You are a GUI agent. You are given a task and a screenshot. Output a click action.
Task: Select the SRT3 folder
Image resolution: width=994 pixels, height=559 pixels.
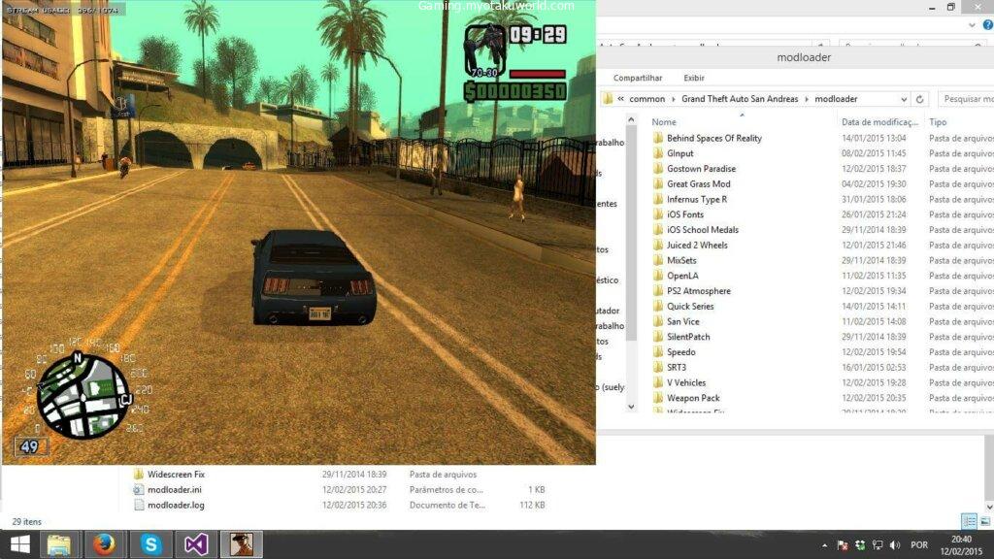coord(677,367)
